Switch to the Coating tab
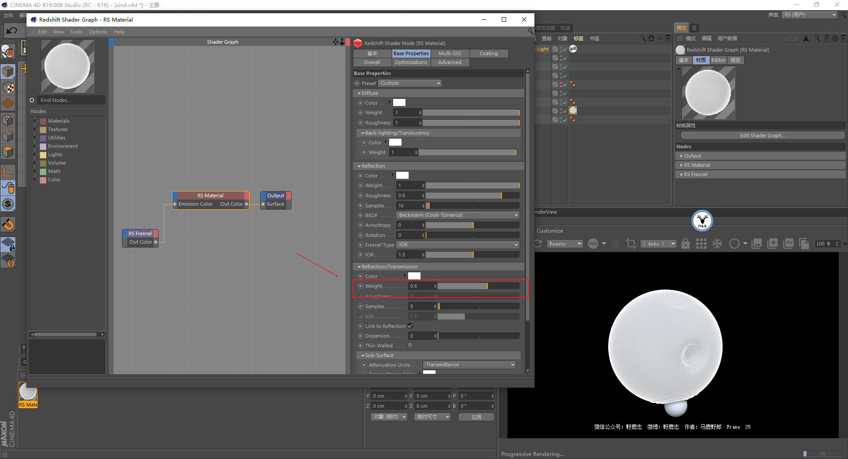 click(488, 53)
